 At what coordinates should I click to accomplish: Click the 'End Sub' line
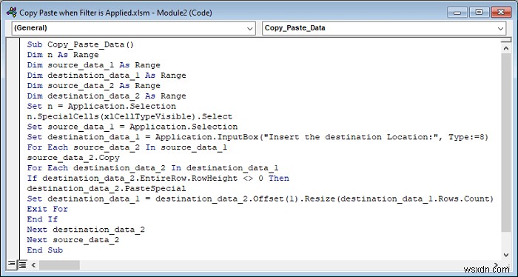[45, 250]
